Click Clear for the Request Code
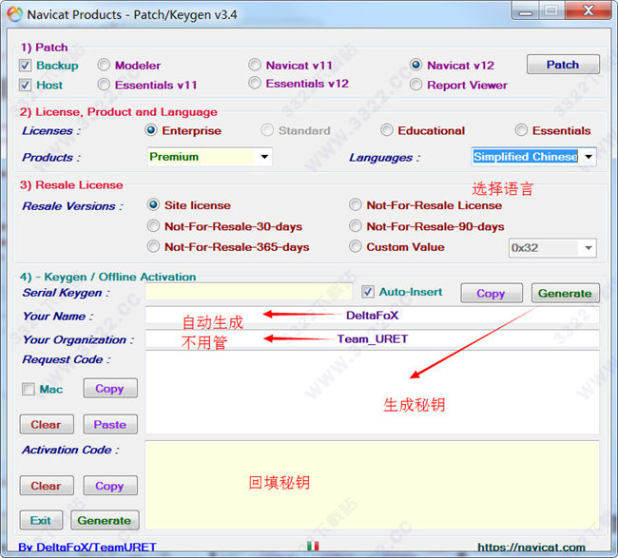Viewport: 618px width, 558px height. tap(47, 424)
